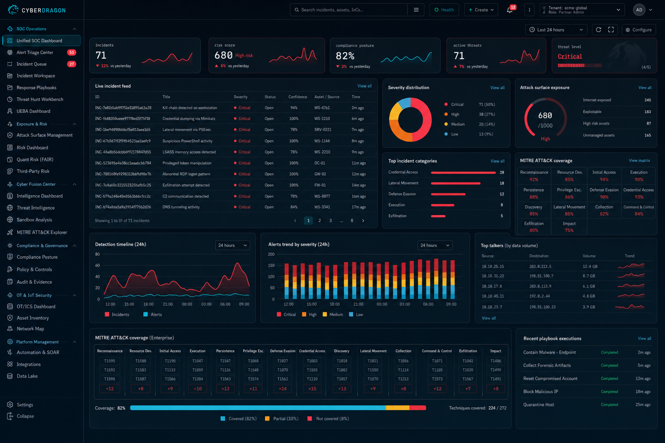
Task: Click the CyberDragon logo icon
Action: point(13,10)
